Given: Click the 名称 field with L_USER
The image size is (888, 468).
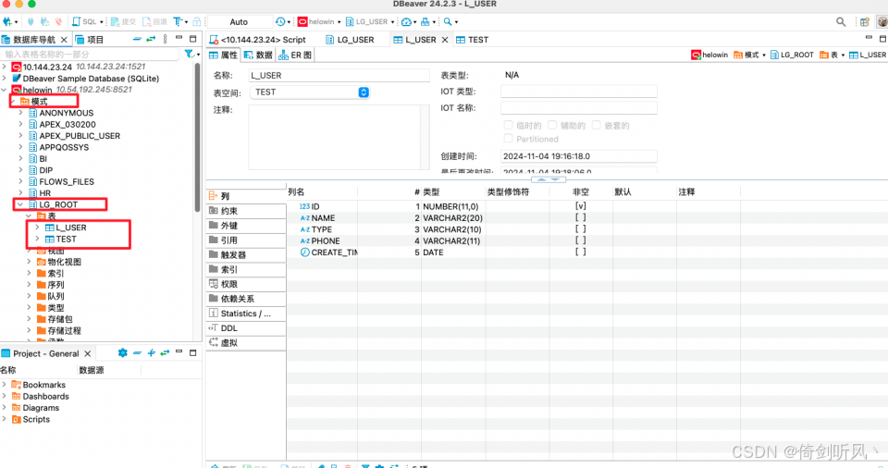Looking at the screenshot, I should point(339,75).
